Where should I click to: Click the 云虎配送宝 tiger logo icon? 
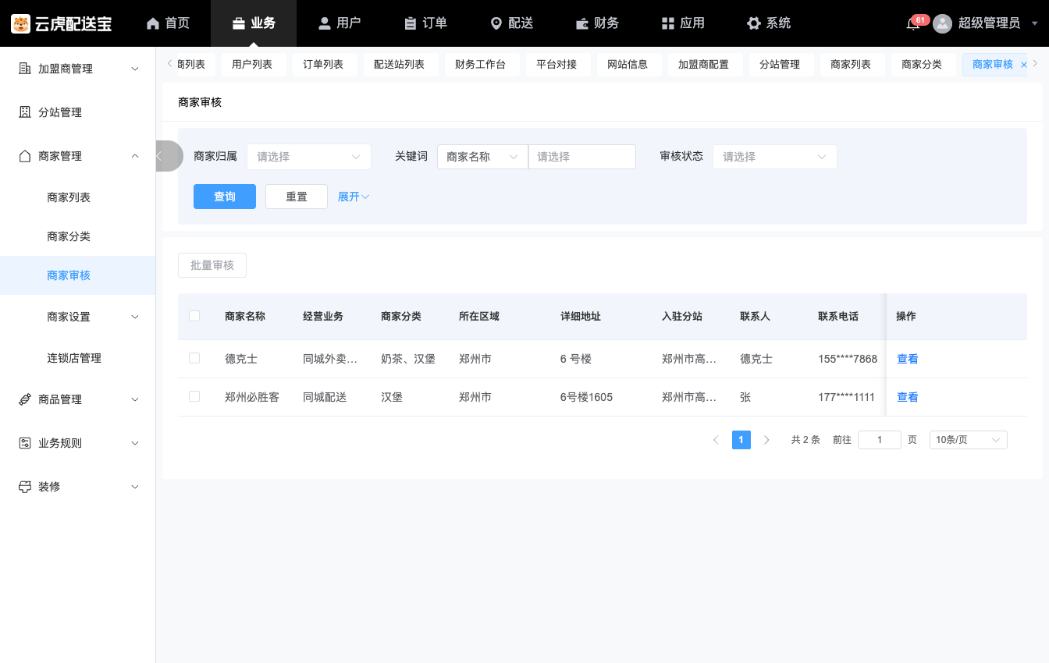20,23
